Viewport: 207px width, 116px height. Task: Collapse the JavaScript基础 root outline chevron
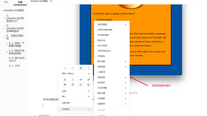click(x=2, y=10)
